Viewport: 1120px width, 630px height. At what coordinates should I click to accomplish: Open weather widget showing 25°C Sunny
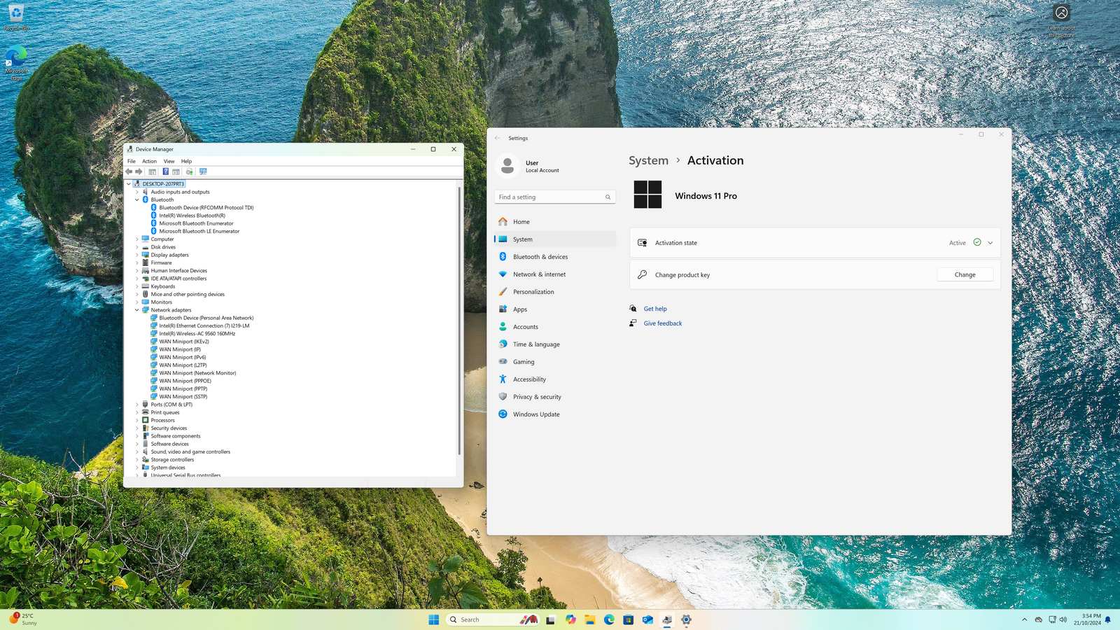tap(23, 619)
